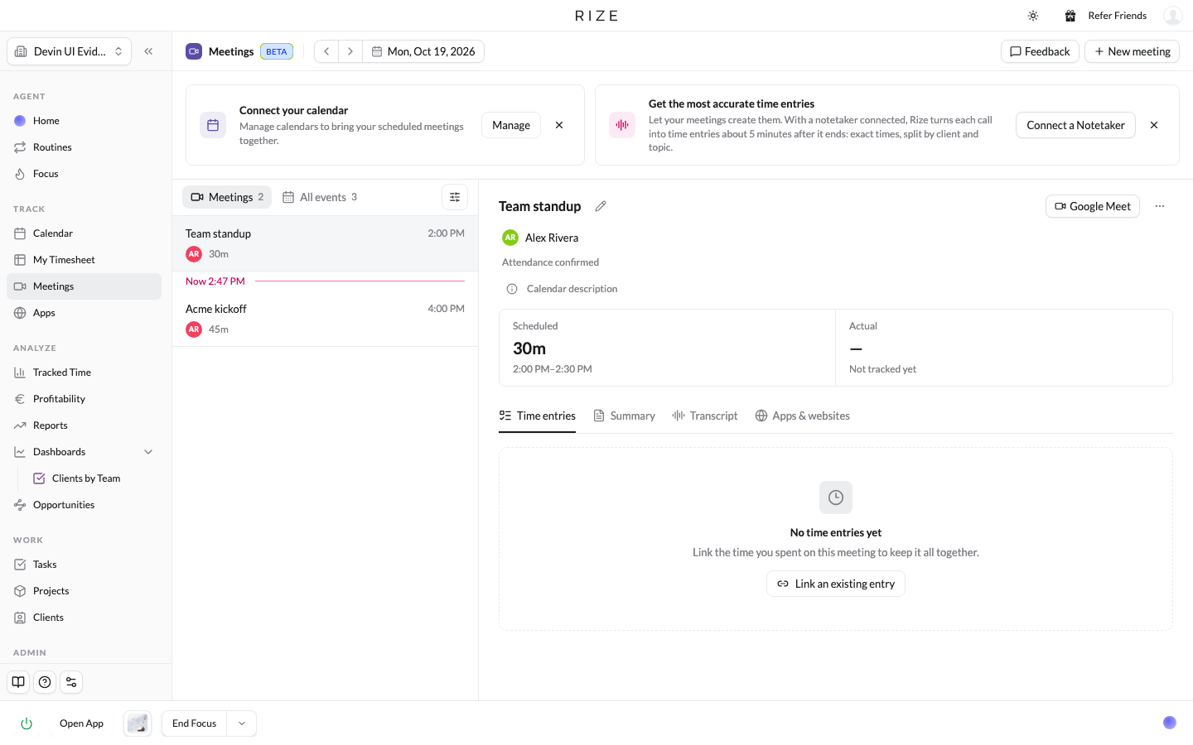Click Manage in the calendar banner
Viewport: 1193px width, 745px height.
(511, 125)
